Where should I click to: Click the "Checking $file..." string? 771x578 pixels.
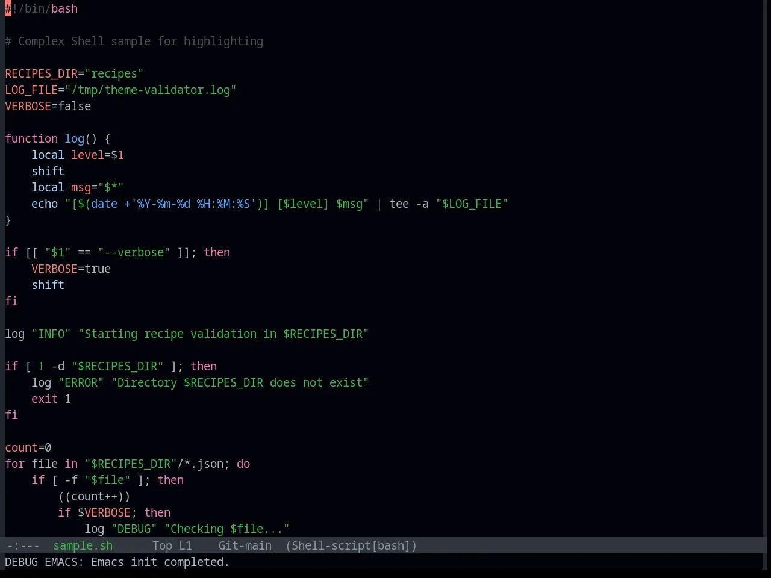(227, 529)
